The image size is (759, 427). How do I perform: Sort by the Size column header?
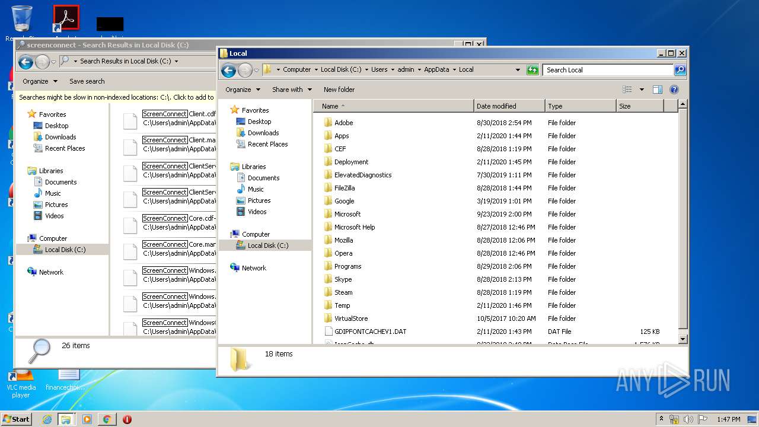(640, 106)
